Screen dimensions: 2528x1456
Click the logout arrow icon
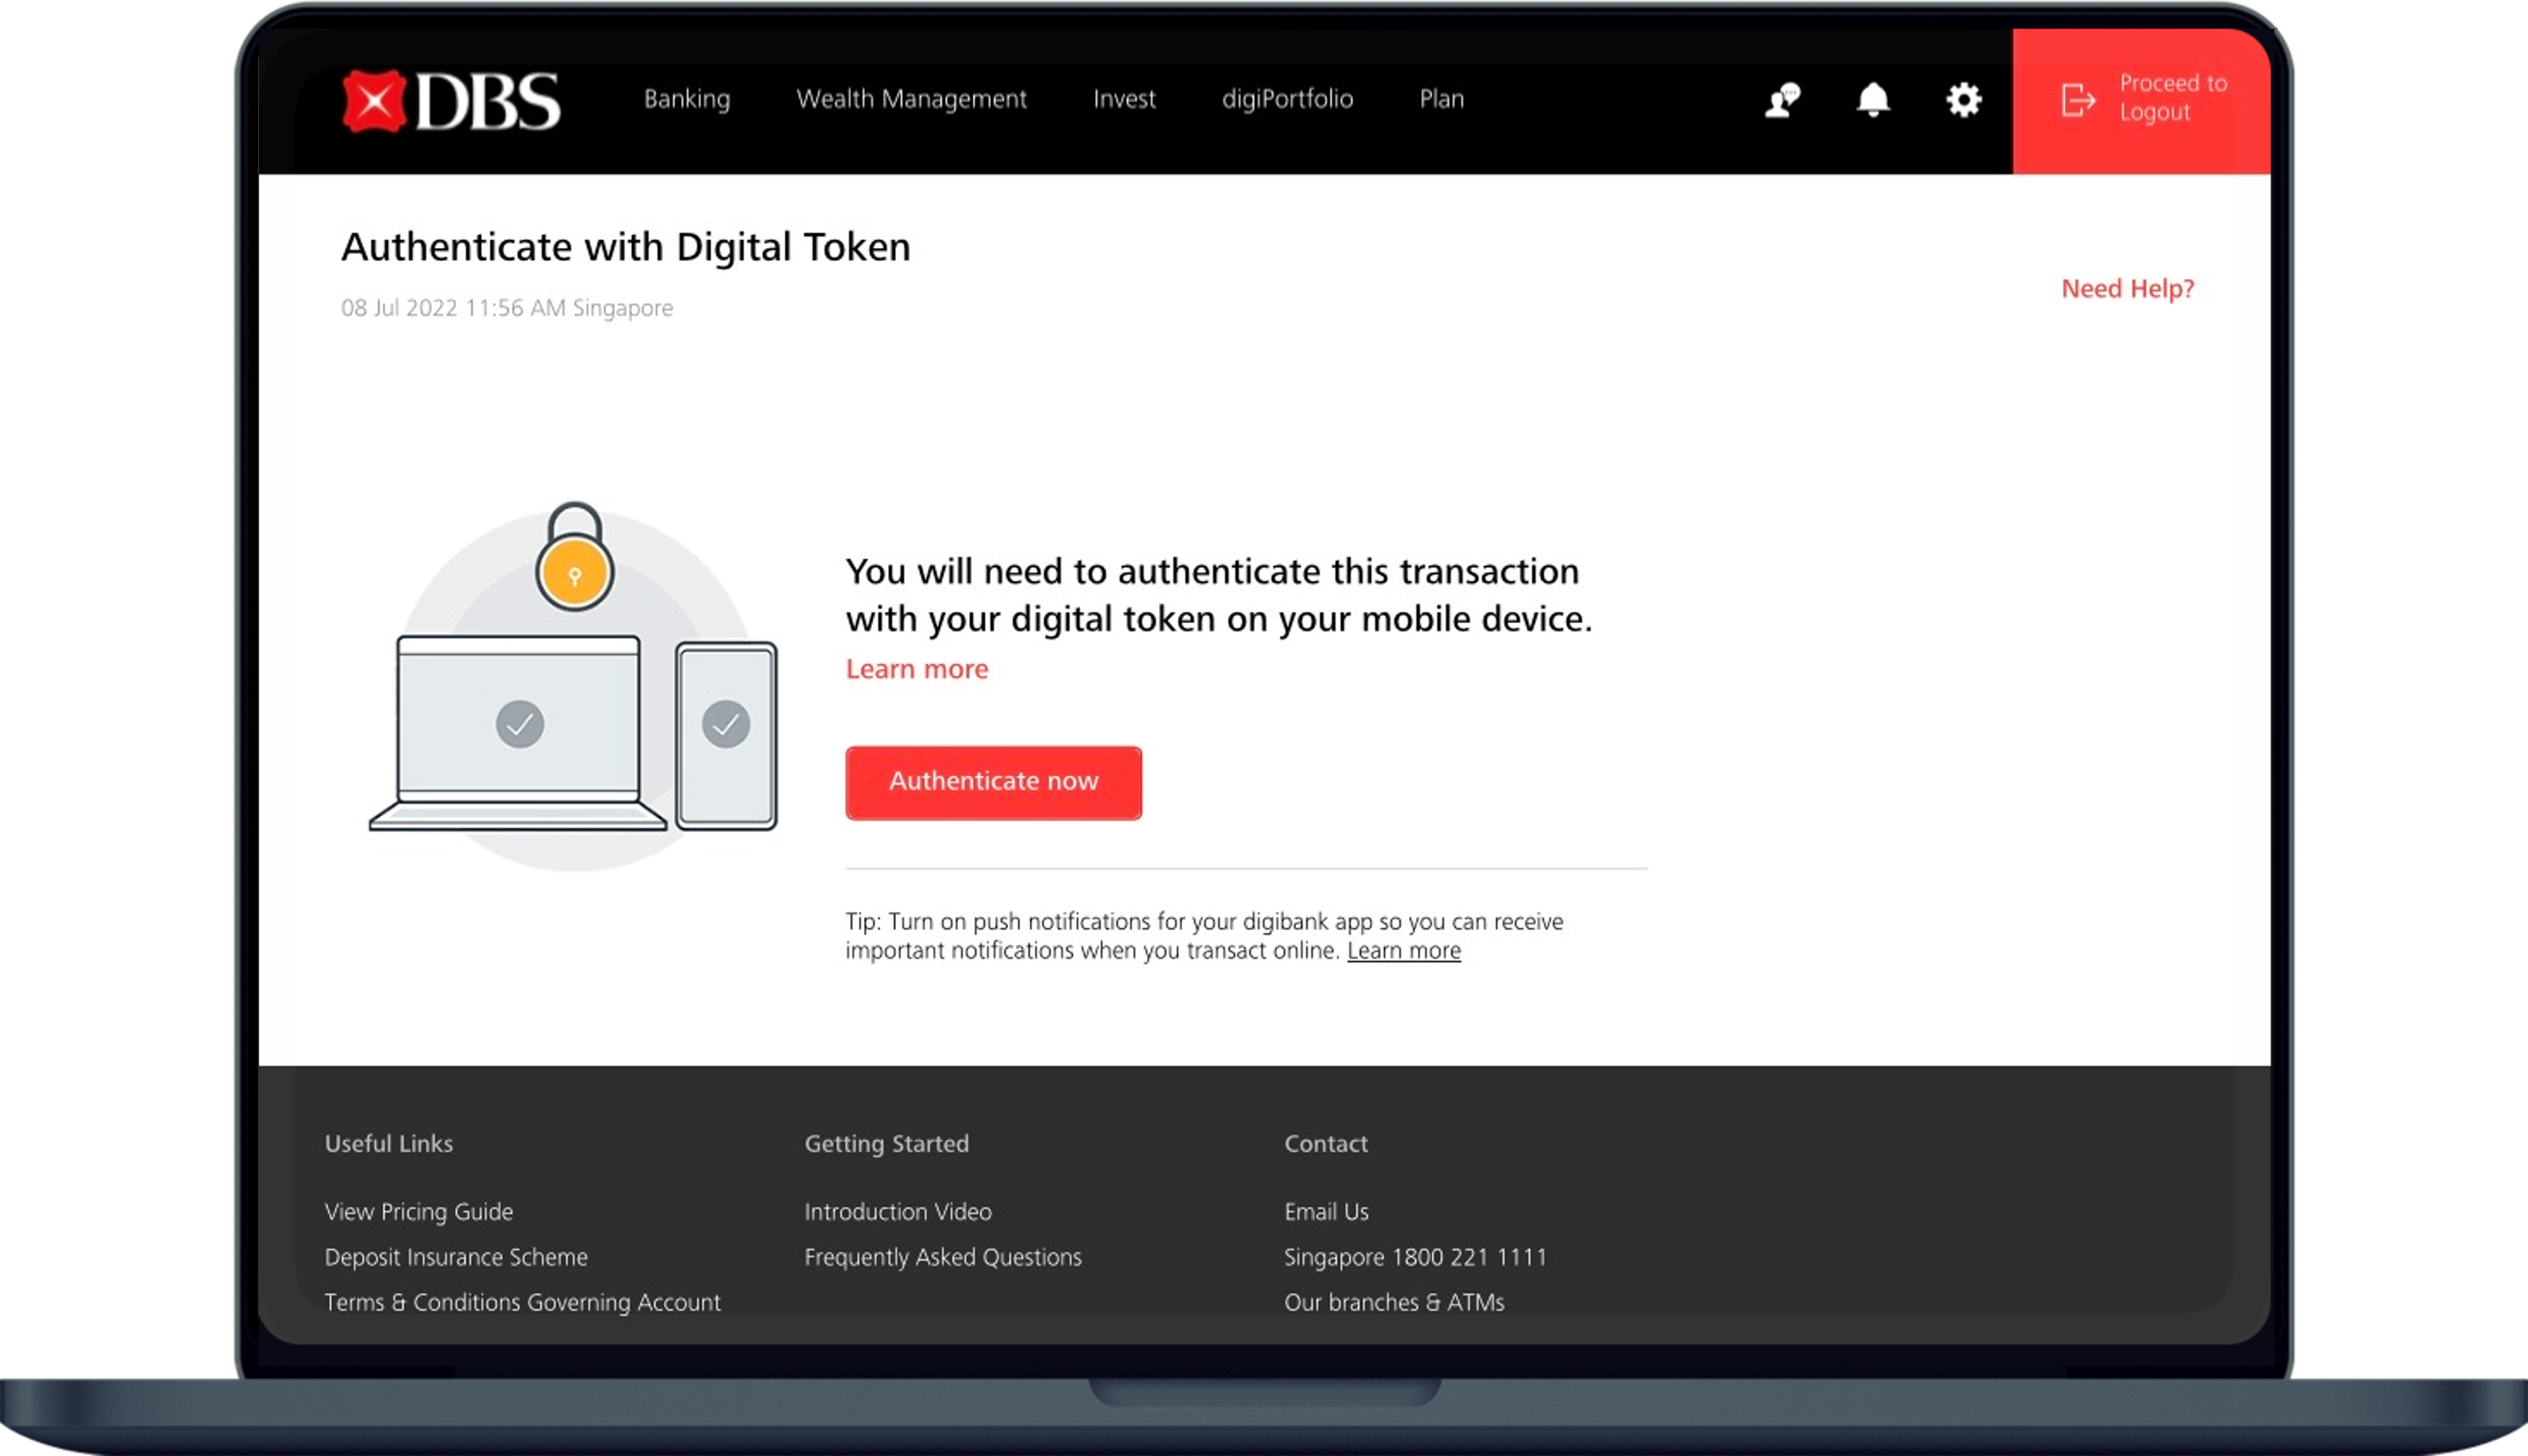(2078, 100)
